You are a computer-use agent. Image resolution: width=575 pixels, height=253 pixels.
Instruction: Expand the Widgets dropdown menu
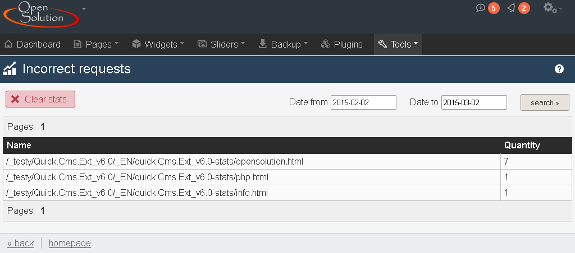point(158,44)
